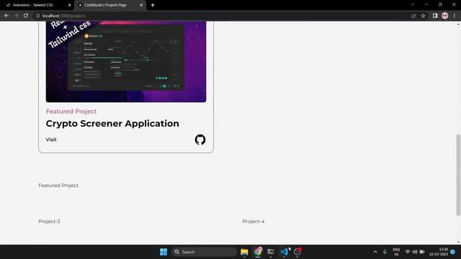Viewport: 461px width, 259px height.
Task: Click the Project-3 text
Action: pos(49,221)
